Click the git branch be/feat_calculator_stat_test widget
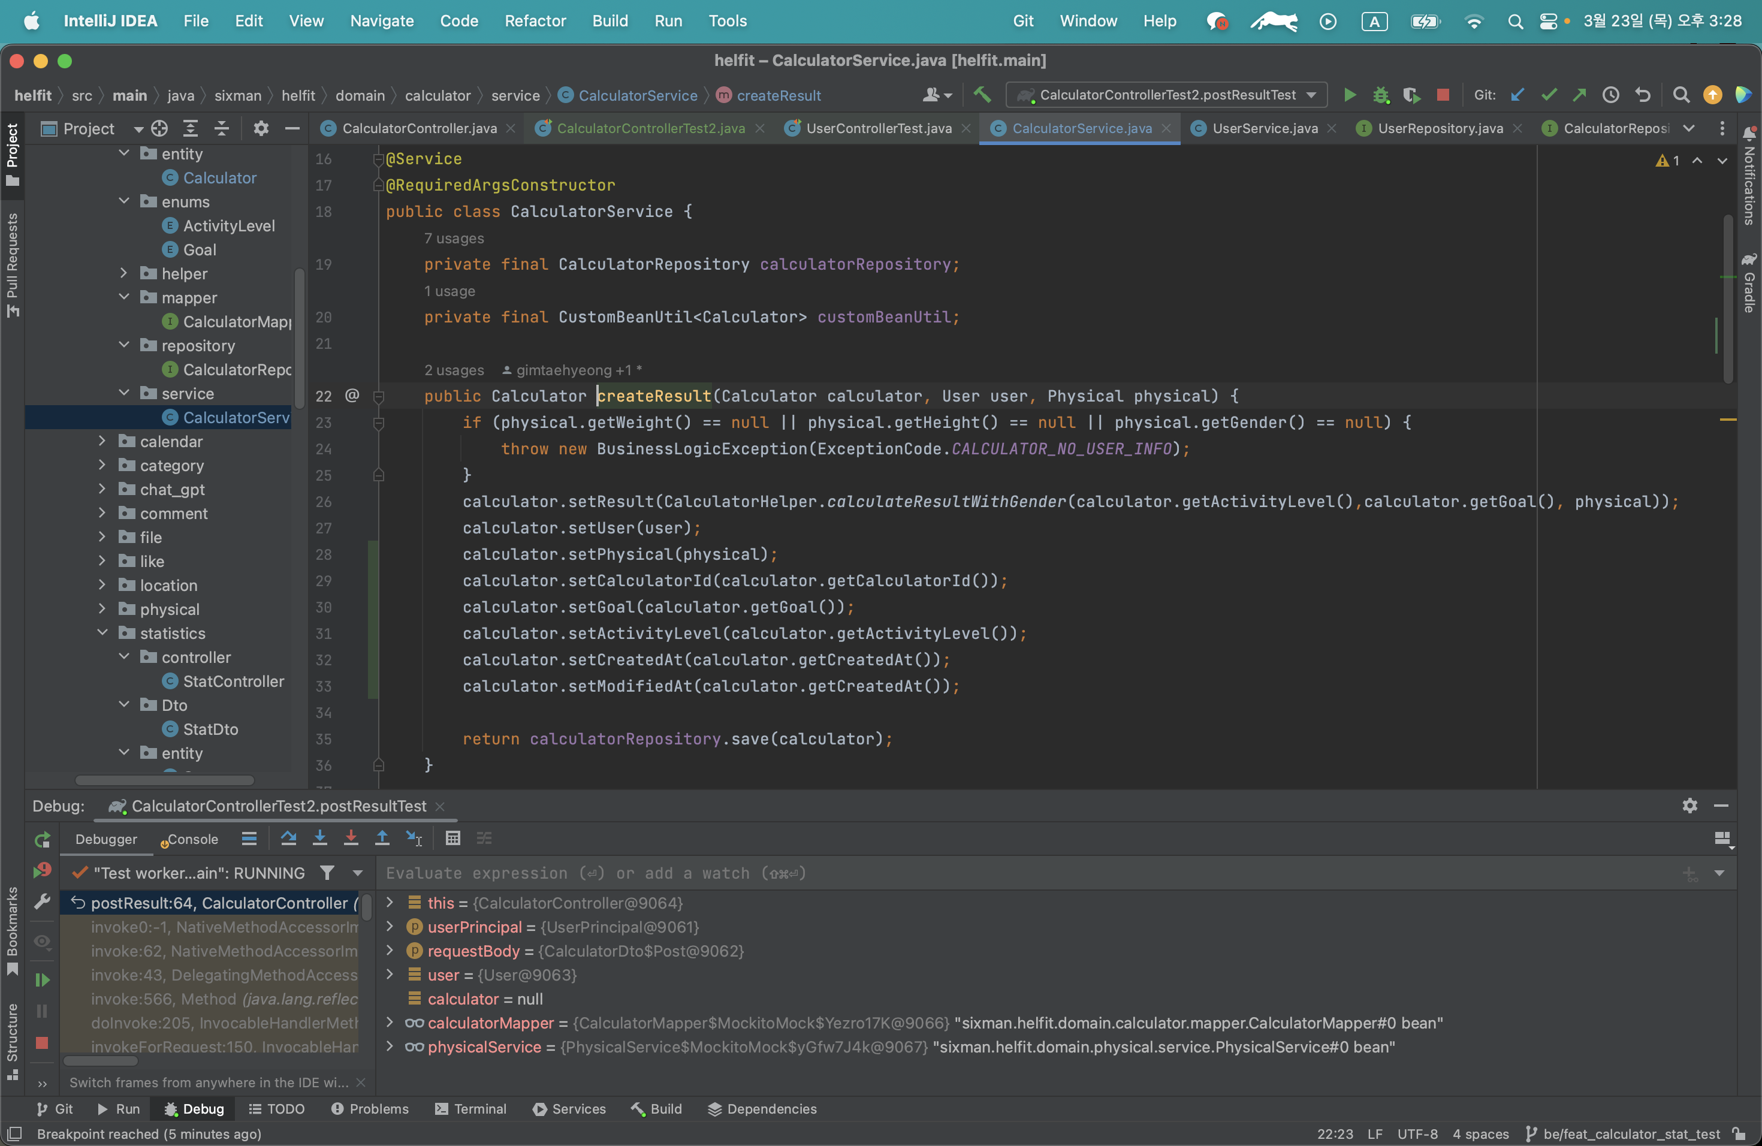The height and width of the screenshot is (1146, 1762). pos(1624,1133)
